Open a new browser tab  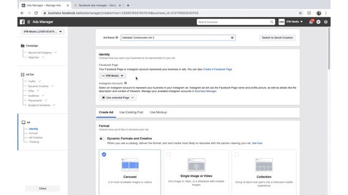[128, 5]
